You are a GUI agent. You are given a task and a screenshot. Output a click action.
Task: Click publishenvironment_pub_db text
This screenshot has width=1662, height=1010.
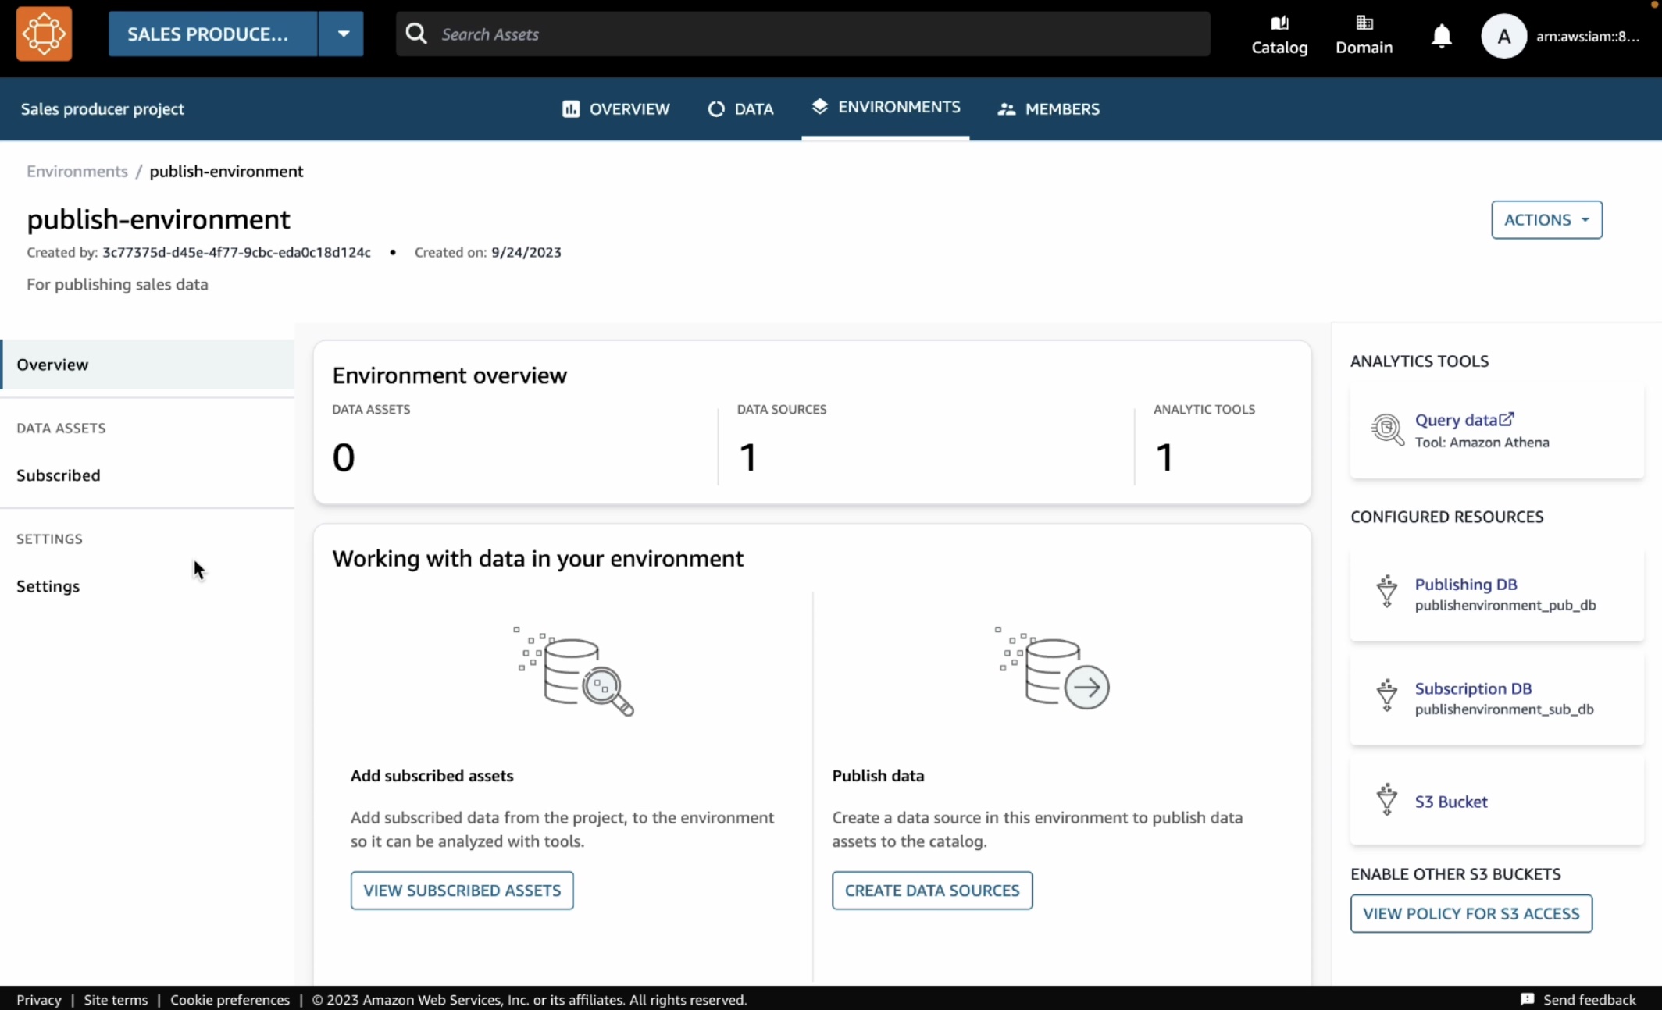pyautogui.click(x=1505, y=605)
